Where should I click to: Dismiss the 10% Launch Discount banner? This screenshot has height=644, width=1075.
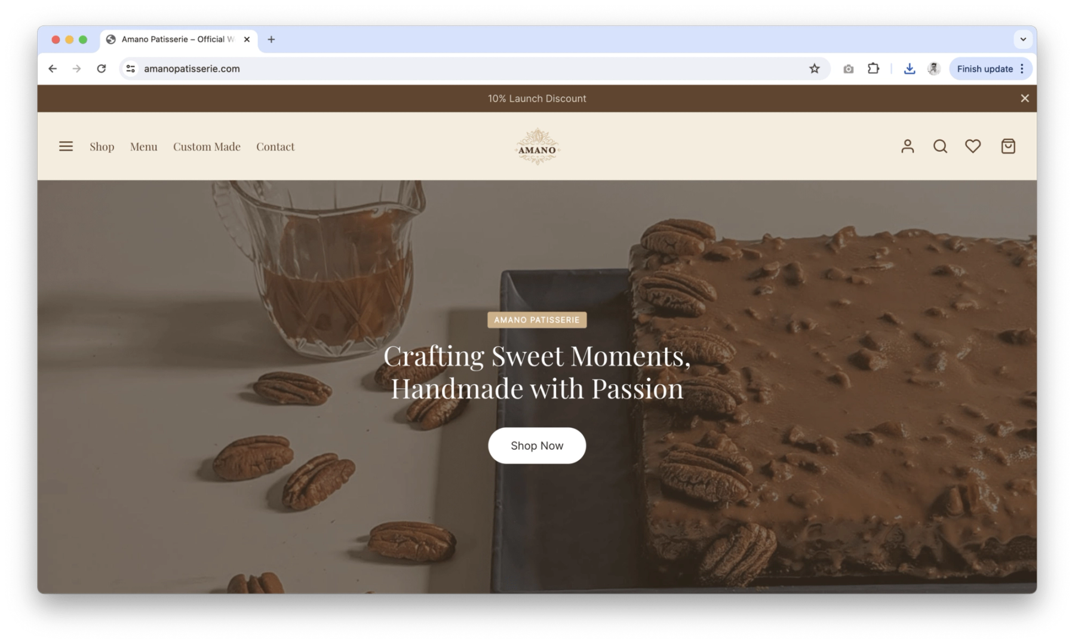1025,99
